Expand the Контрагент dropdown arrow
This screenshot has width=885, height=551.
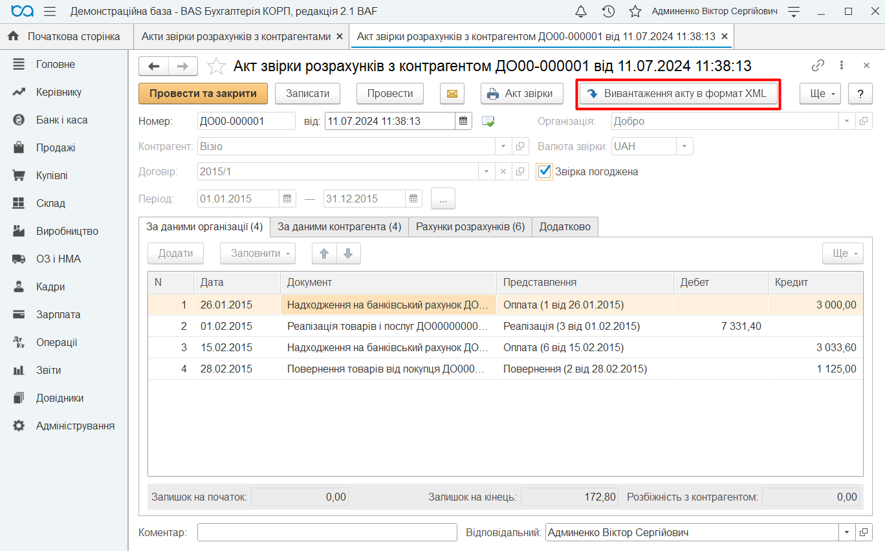pos(504,147)
